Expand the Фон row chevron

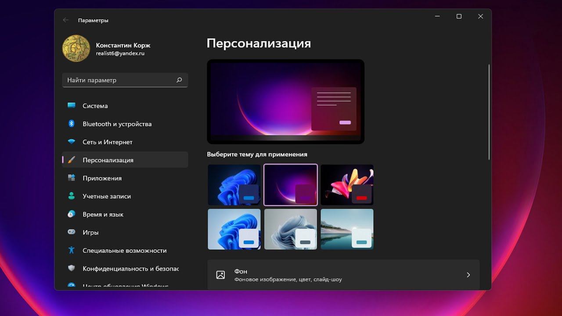[468, 275]
